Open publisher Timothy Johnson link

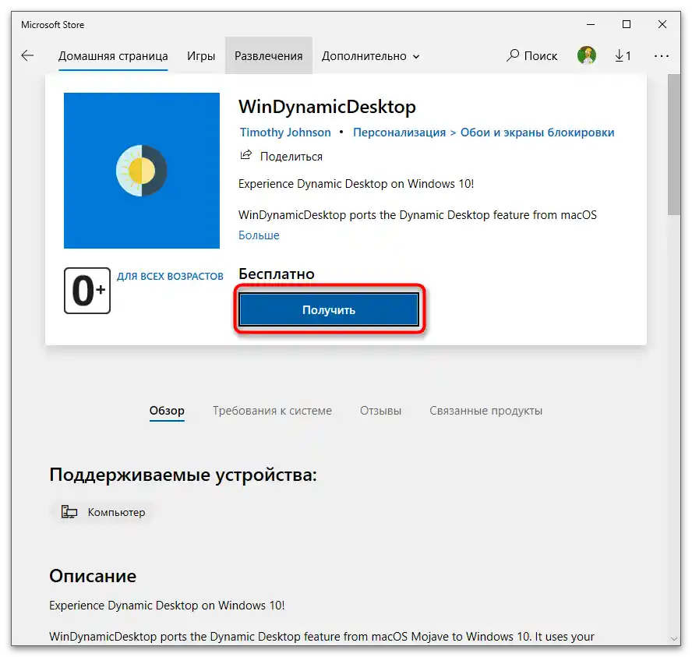(x=285, y=132)
